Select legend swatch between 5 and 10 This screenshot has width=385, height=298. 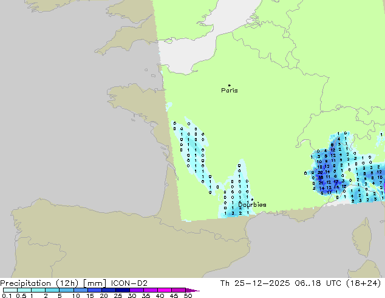tap(66, 290)
